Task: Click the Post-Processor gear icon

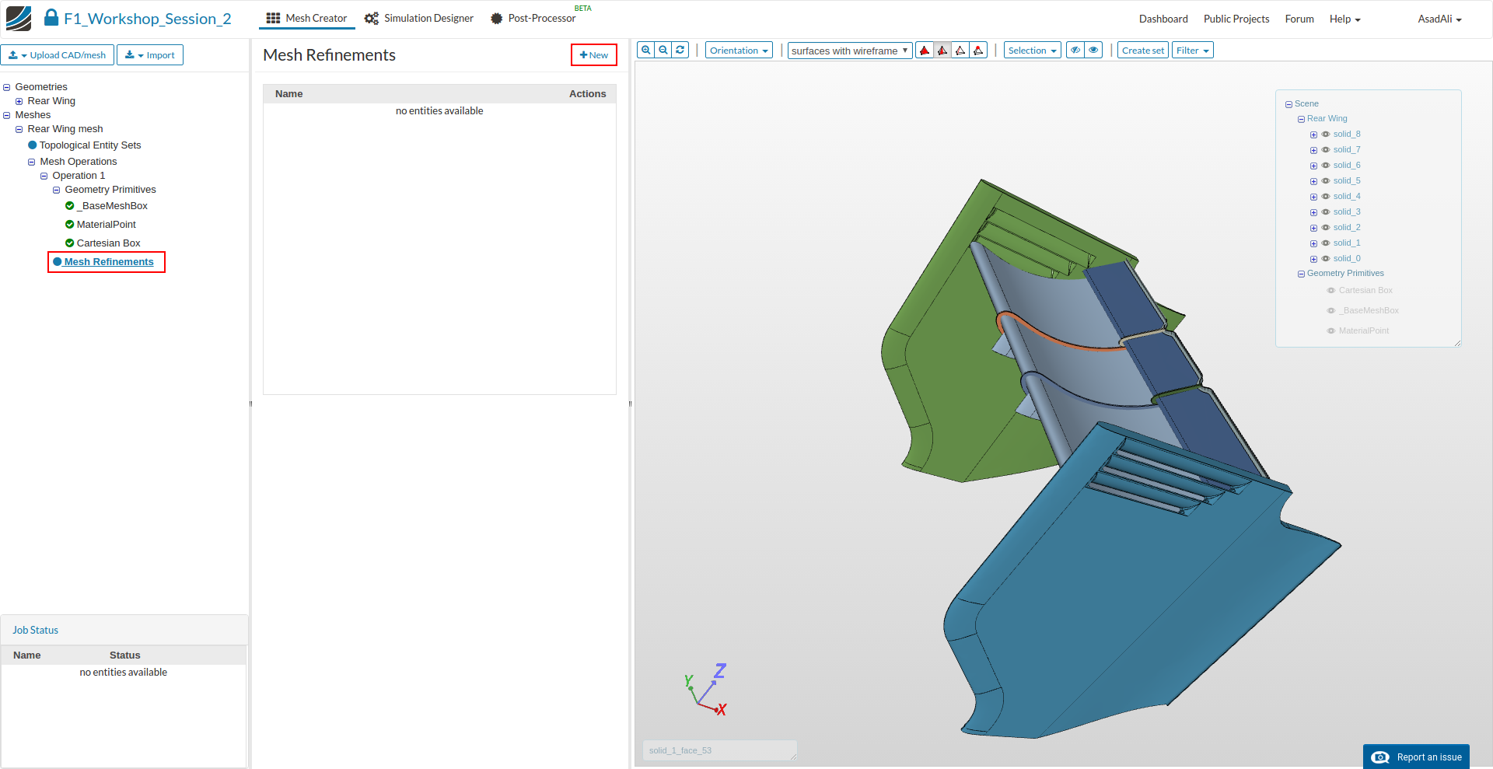Action: coord(497,18)
